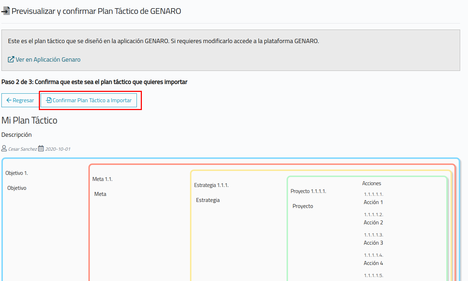Click the Proyecto description text
Image resolution: width=468 pixels, height=281 pixels.
303,206
